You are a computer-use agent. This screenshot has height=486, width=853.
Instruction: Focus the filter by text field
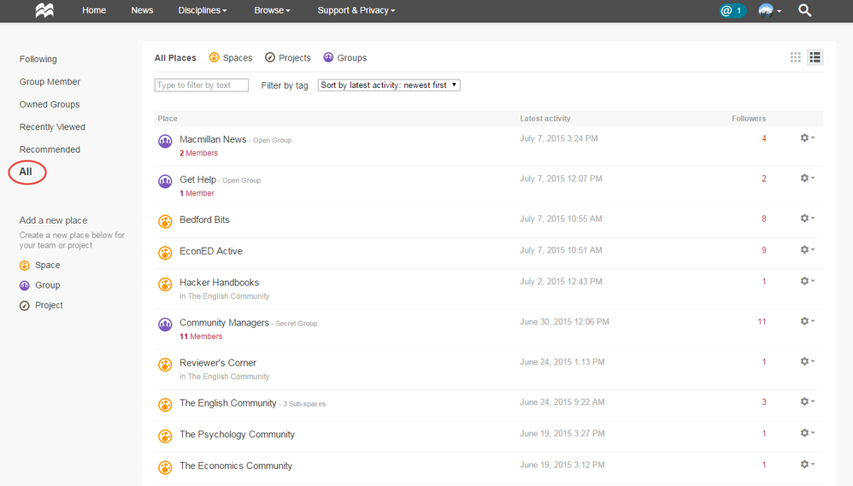(x=201, y=85)
